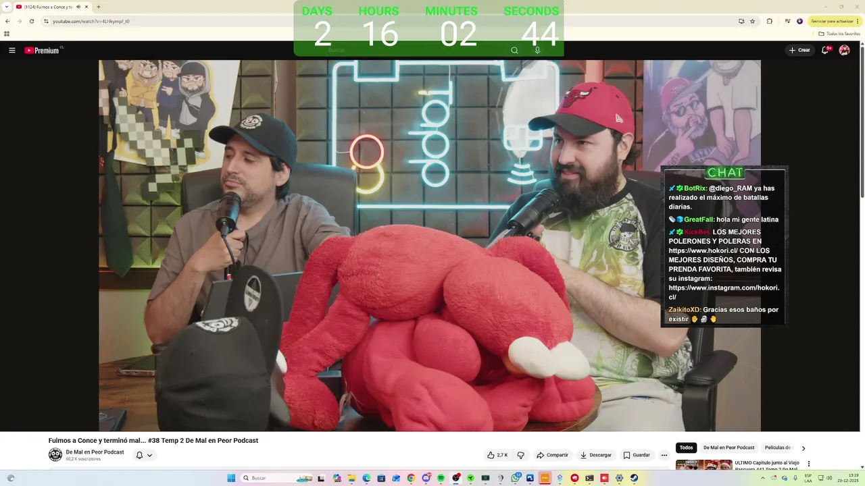Share the video via Compartir
This screenshot has height=486, width=865.
[552, 455]
